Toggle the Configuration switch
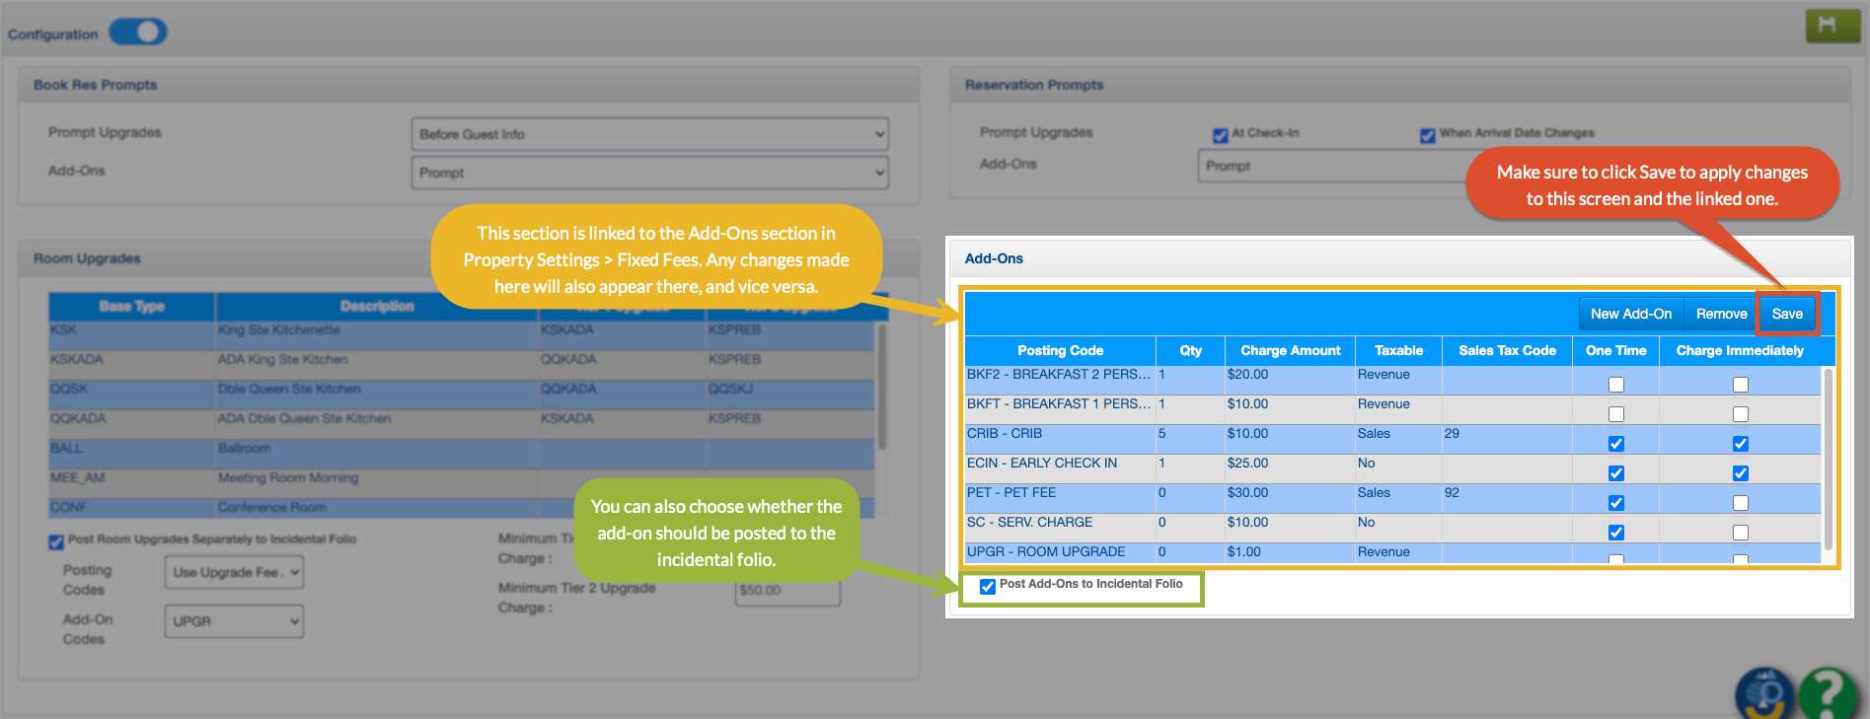Screen dimensions: 1870x719 pos(138,33)
